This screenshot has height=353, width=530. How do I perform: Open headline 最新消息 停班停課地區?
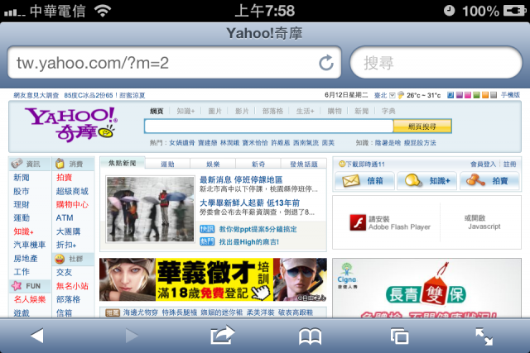click(x=241, y=180)
